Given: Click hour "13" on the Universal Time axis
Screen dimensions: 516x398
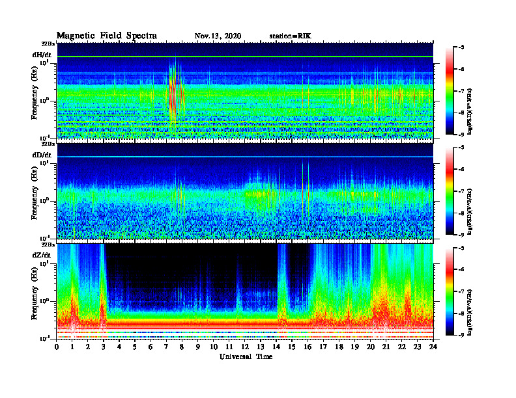Looking at the screenshot, I should [x=261, y=347].
